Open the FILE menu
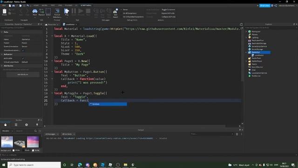The width and height of the screenshot is (298, 168). [x=4, y=6]
